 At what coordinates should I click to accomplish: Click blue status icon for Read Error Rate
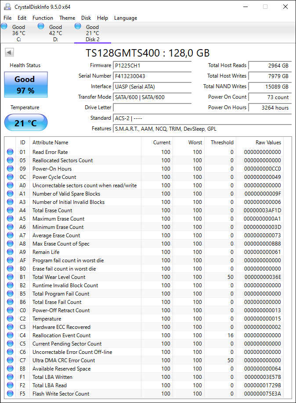(x=10, y=152)
